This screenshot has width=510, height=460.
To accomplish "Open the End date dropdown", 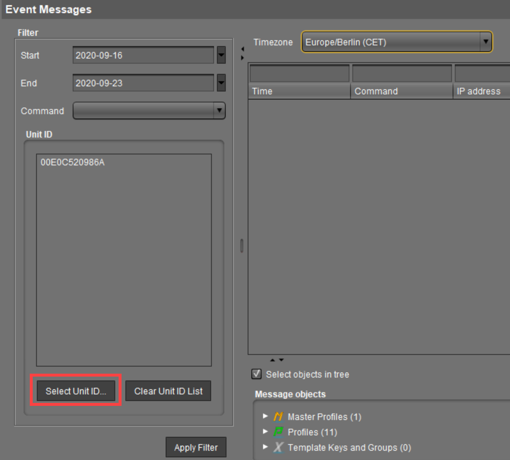I will (x=221, y=83).
